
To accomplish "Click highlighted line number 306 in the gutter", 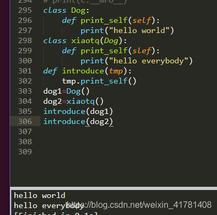I will pyautogui.click(x=25, y=121).
